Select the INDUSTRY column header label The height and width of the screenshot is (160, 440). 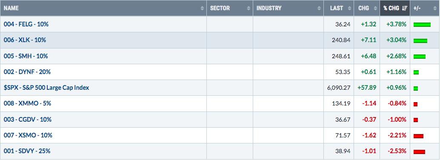tap(269, 8)
